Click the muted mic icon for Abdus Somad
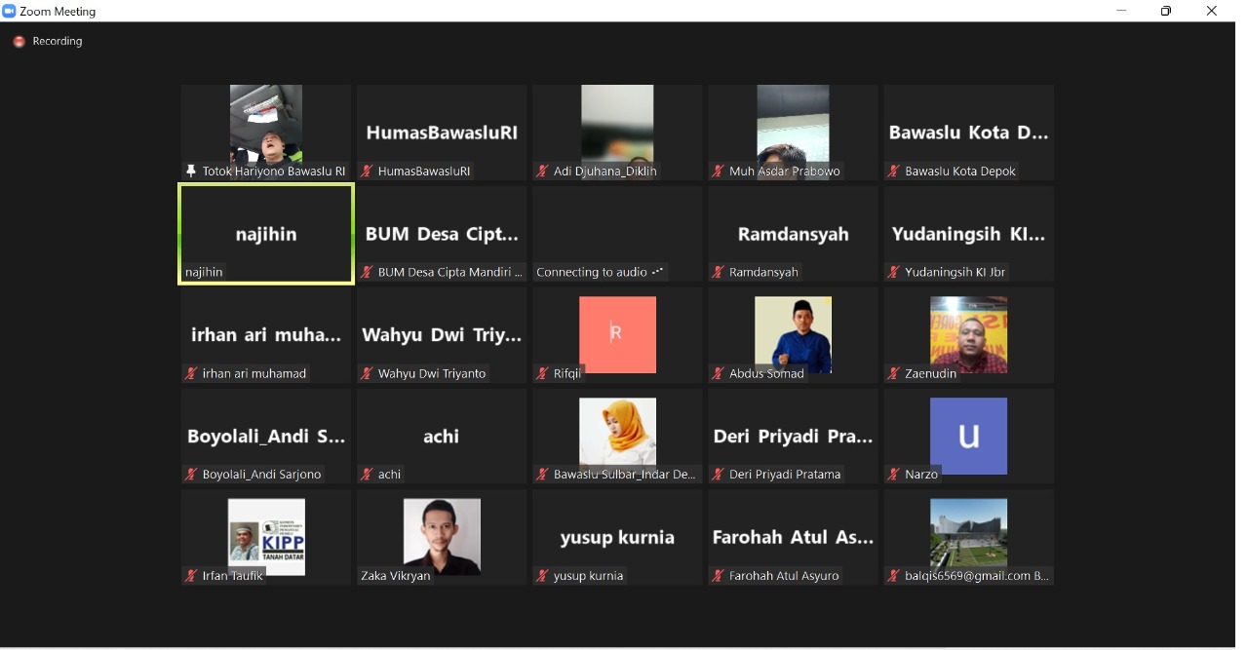 tap(719, 373)
